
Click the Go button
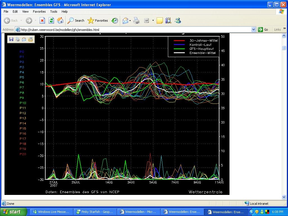point(263,30)
